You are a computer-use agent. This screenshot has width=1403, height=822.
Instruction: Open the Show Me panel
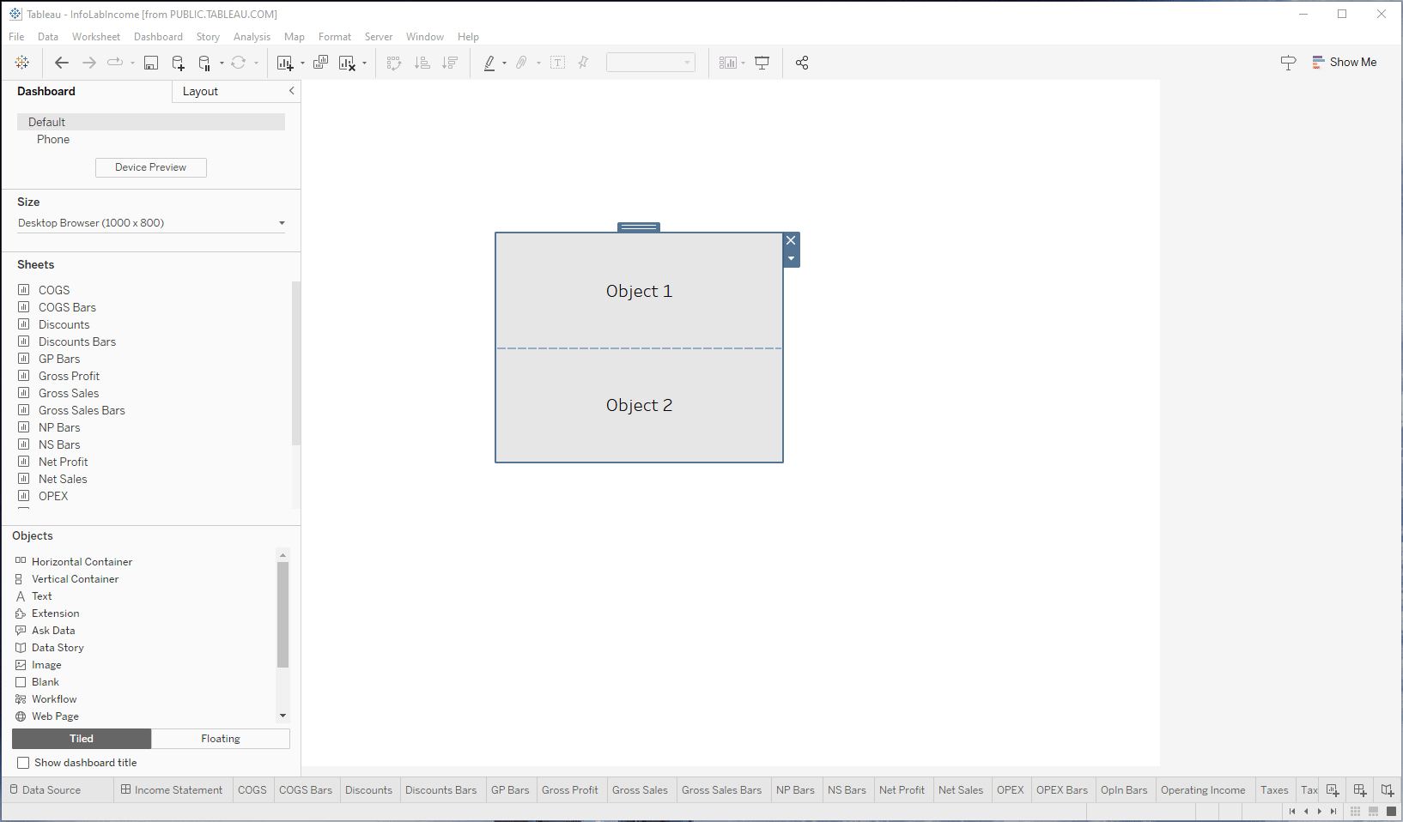click(x=1344, y=63)
